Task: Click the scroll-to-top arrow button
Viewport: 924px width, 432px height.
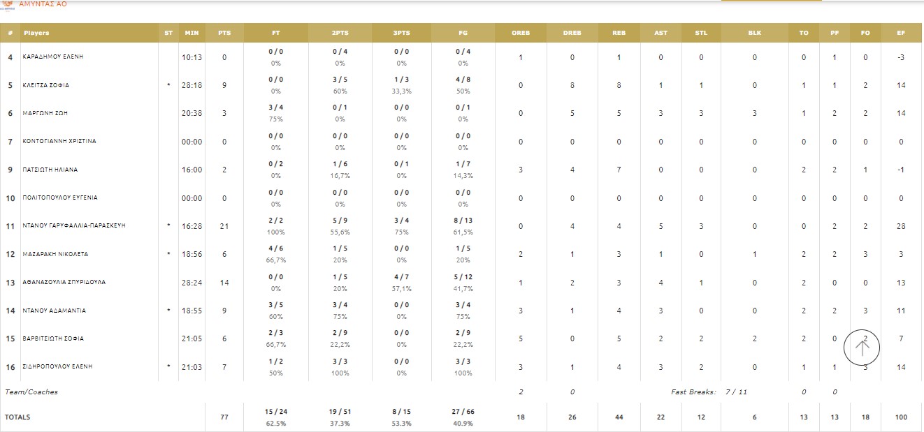Action: pyautogui.click(x=862, y=347)
